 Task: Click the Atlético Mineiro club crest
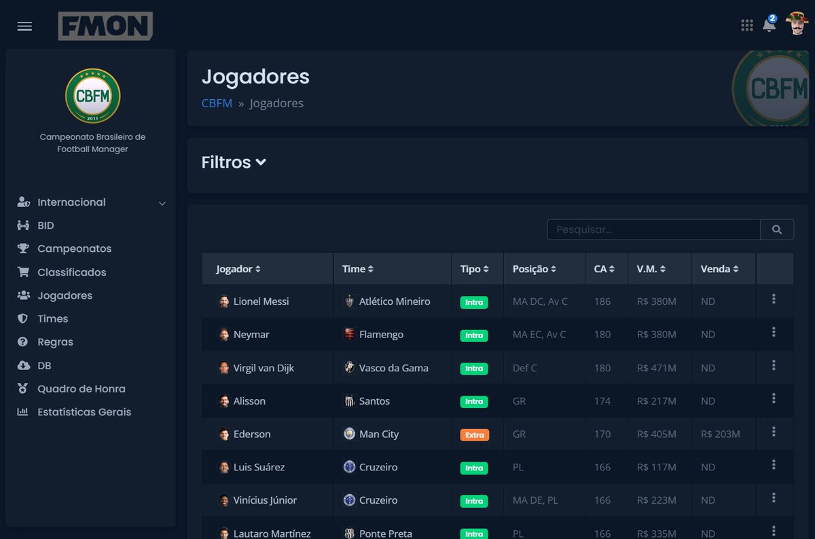coord(349,301)
